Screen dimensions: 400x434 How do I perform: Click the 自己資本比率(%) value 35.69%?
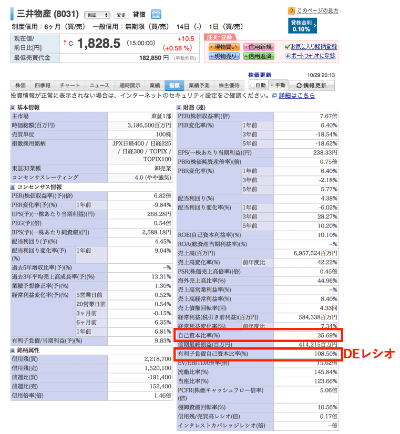(x=327, y=335)
